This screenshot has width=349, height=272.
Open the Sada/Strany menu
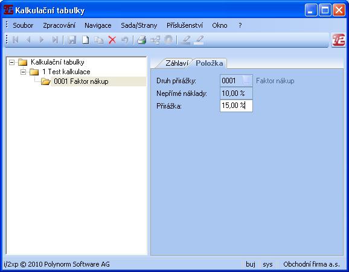tap(139, 25)
